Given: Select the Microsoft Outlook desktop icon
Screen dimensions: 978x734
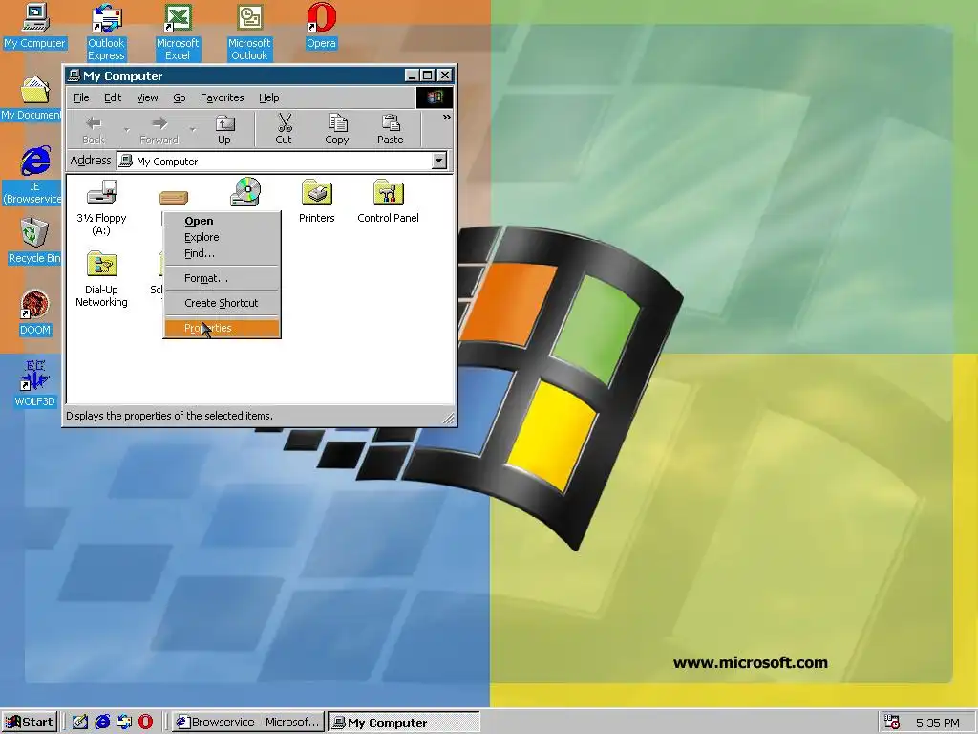Looking at the screenshot, I should pos(249,32).
